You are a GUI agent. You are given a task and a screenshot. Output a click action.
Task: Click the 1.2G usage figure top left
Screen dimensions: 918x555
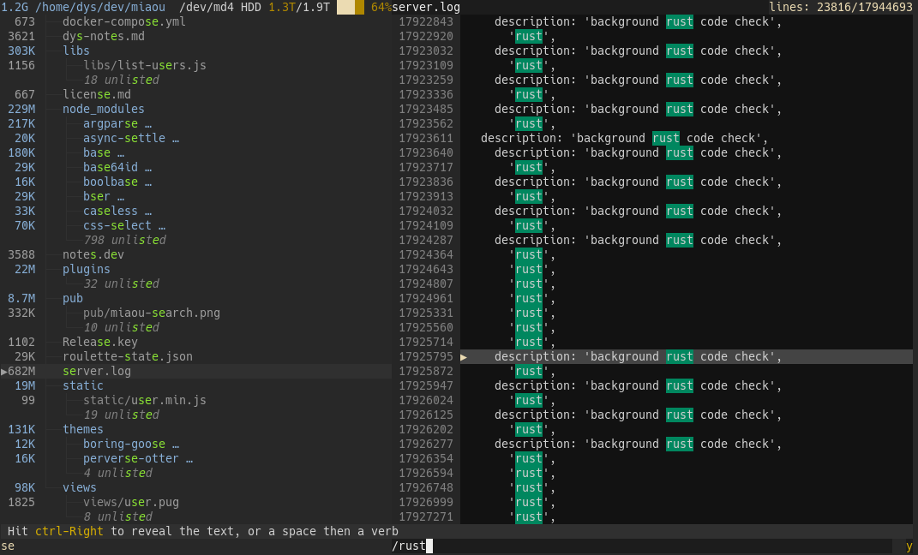coord(13,7)
